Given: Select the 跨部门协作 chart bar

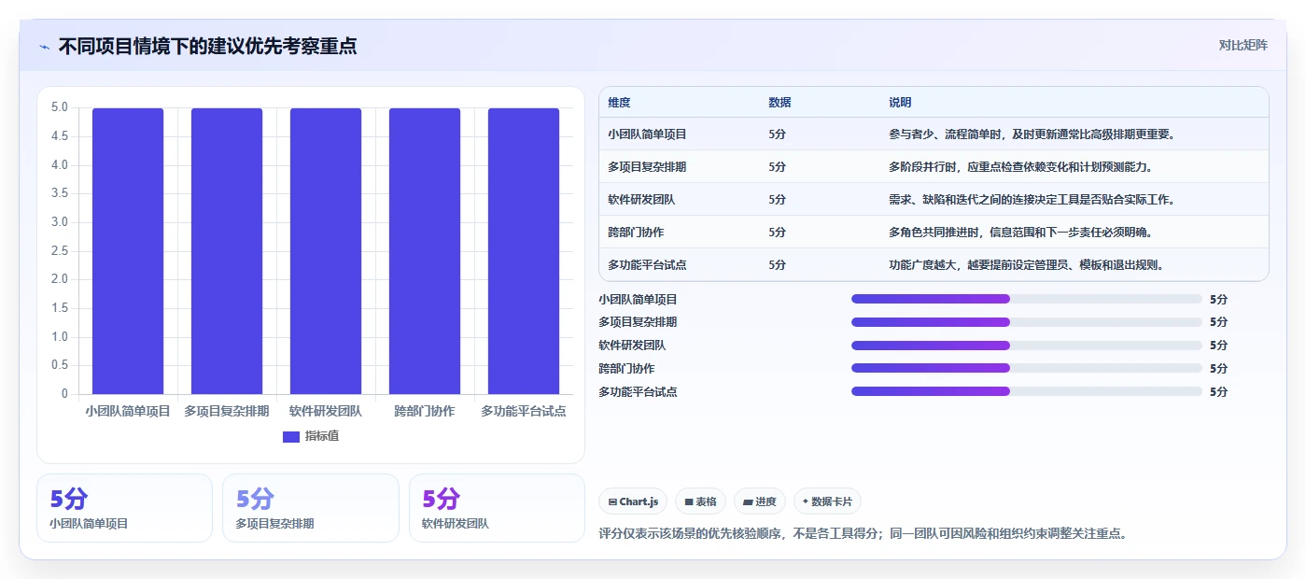Looking at the screenshot, I should (425, 251).
